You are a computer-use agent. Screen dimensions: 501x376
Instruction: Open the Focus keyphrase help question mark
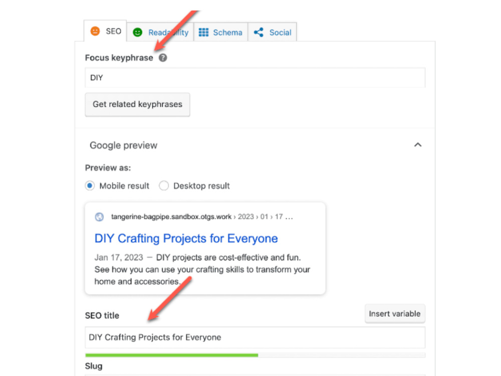pos(163,58)
